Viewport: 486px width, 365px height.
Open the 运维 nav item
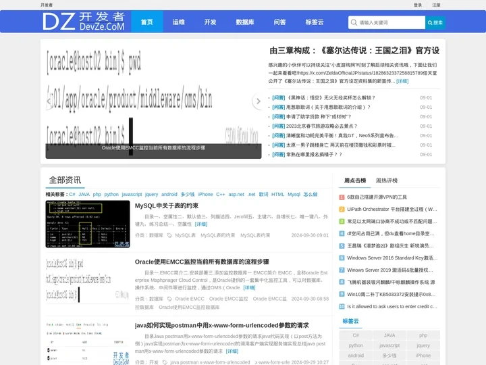(178, 22)
